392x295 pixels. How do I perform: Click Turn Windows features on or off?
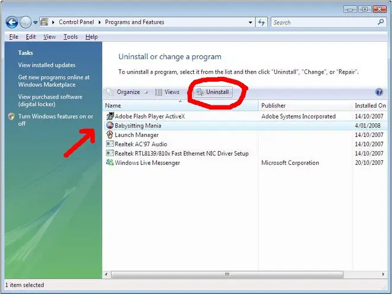pyautogui.click(x=56, y=120)
